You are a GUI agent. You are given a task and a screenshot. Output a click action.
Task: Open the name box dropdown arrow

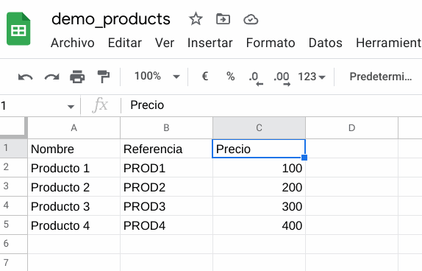tap(71, 107)
